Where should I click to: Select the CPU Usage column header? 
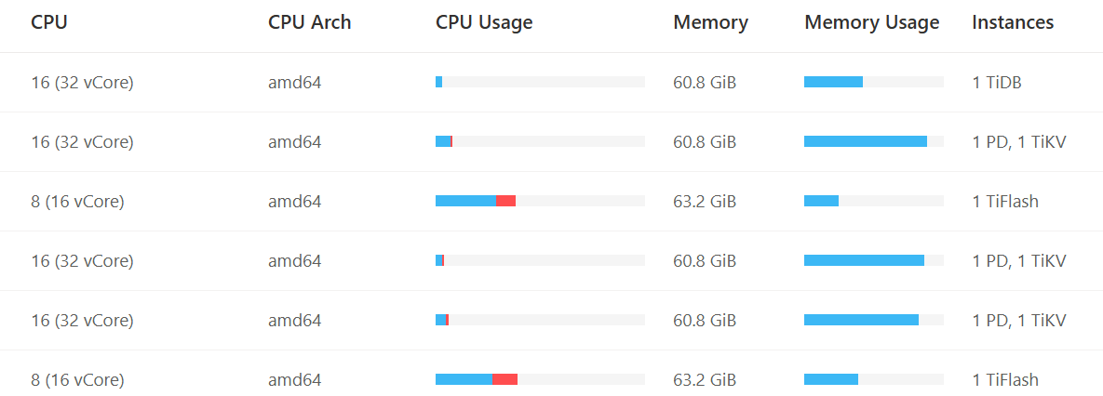[484, 22]
